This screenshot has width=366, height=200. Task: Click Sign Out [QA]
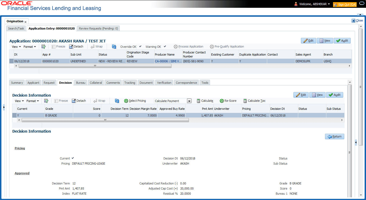coord(345,4)
